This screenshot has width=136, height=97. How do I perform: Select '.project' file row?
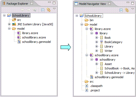(95, 90)
